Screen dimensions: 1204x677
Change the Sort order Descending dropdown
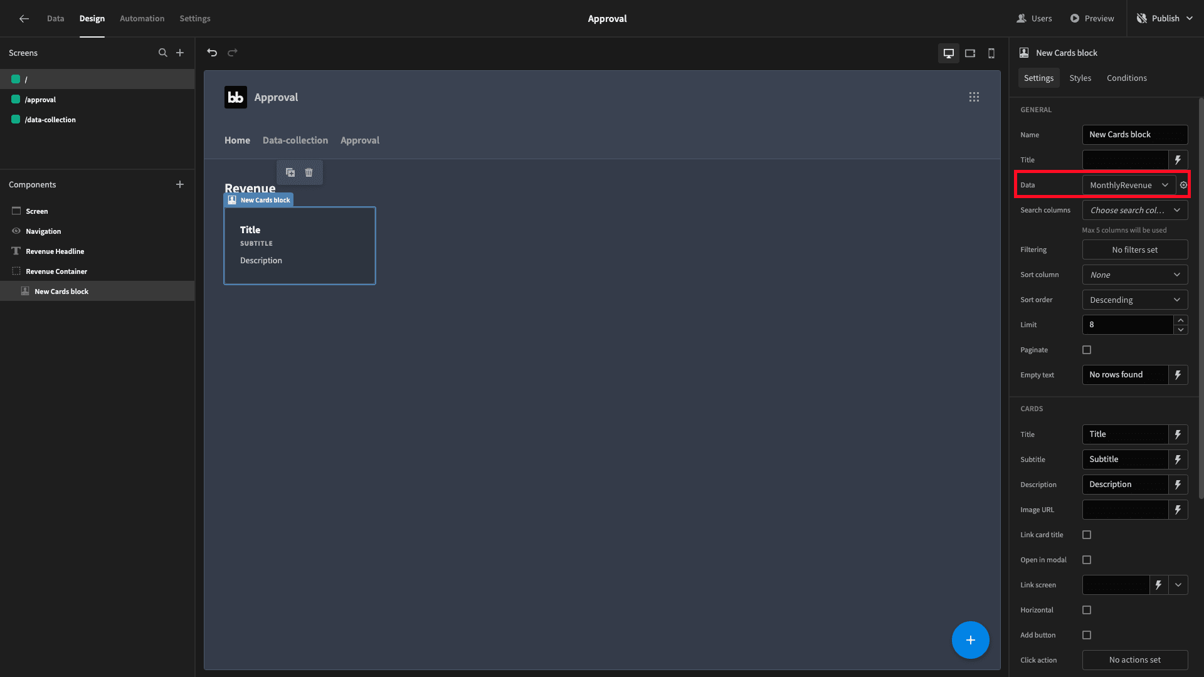[x=1135, y=300]
